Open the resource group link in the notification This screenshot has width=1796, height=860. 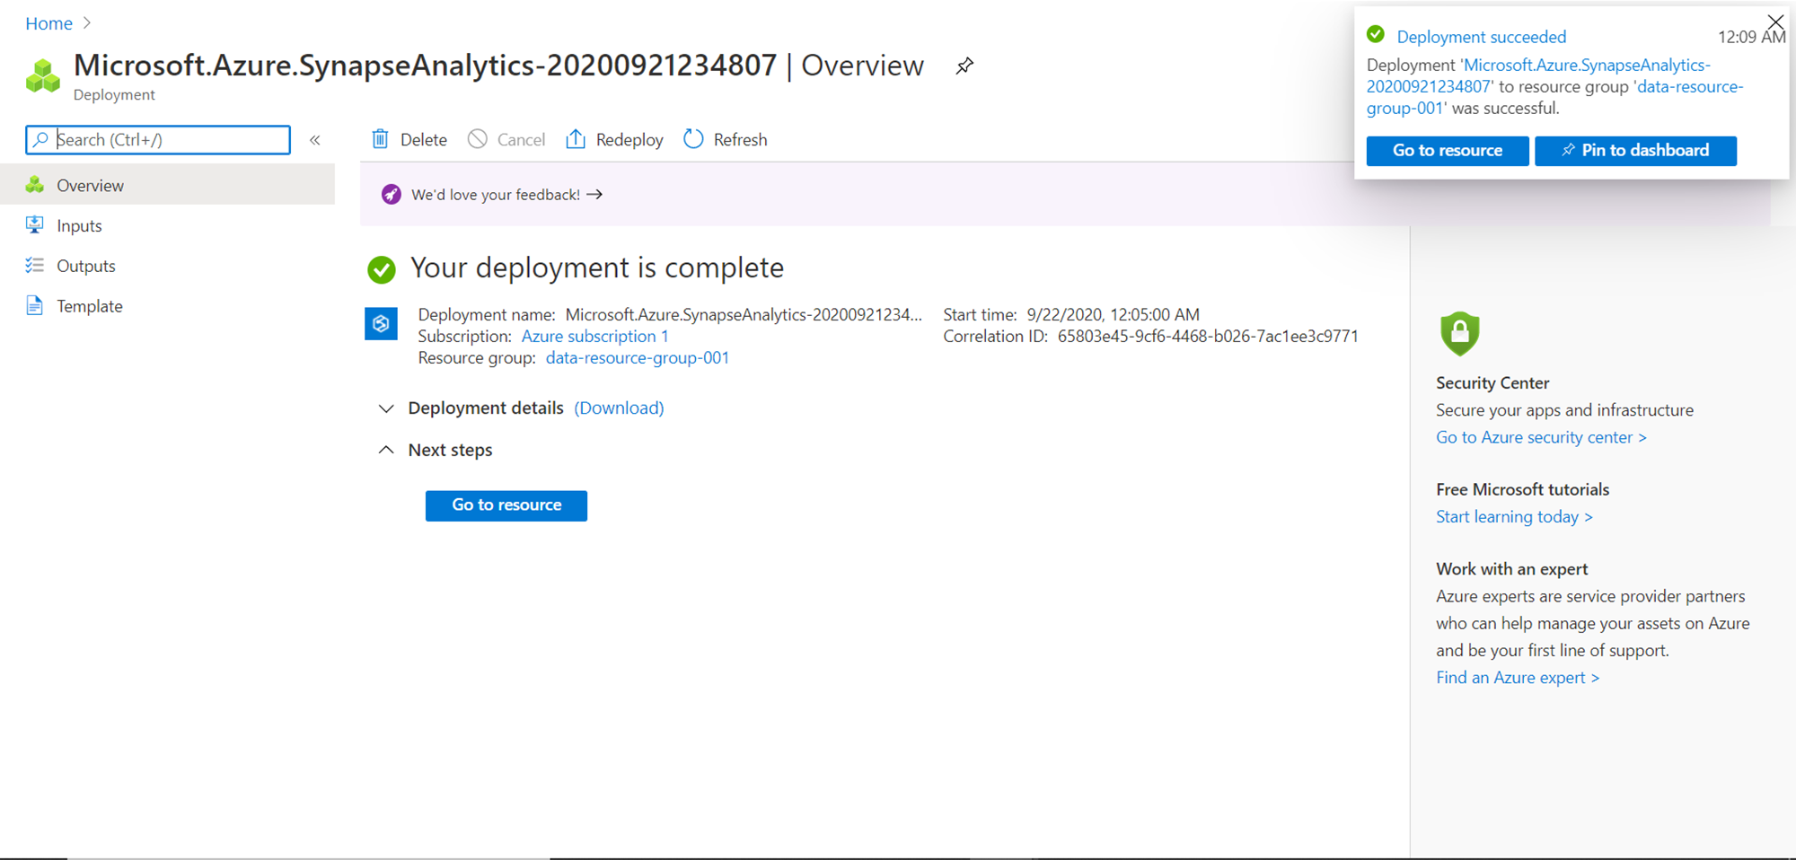1555,97
